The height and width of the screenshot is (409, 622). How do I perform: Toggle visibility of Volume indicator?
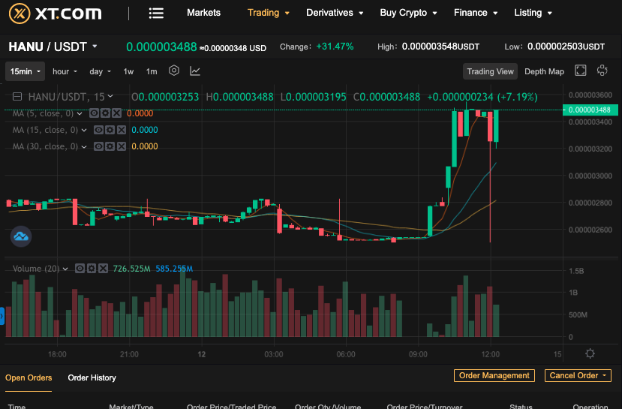click(80, 269)
